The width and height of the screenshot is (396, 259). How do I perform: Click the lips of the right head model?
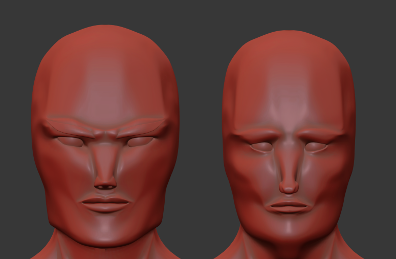[289, 207]
